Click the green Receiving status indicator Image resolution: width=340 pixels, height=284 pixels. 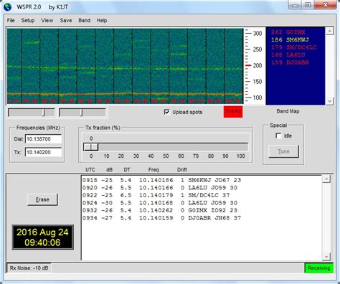318,268
